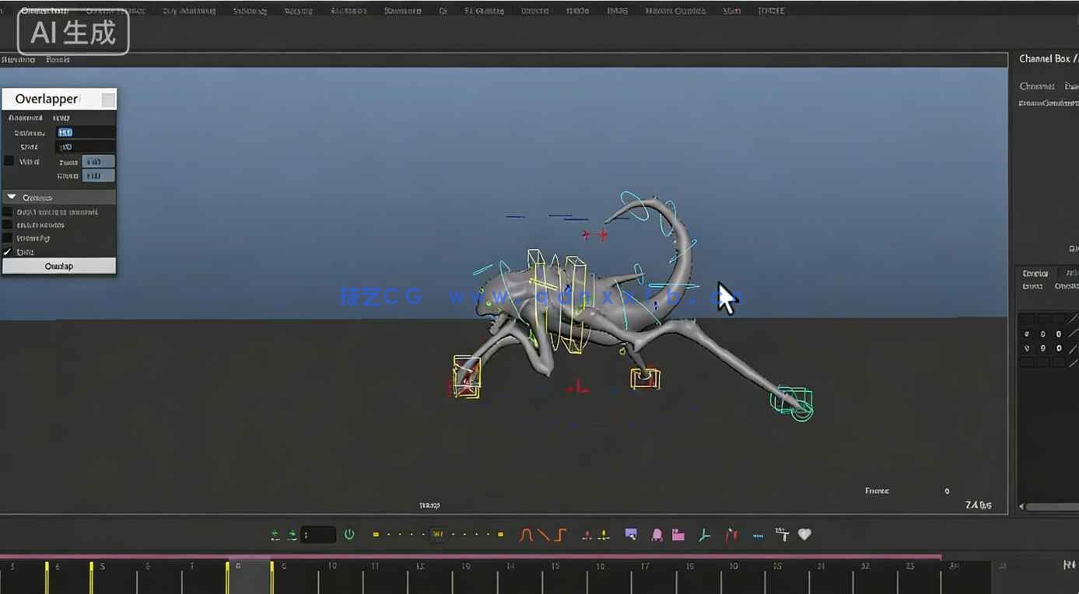Select the orange bell-curve tangent icon
This screenshot has height=594, width=1079.
(526, 534)
